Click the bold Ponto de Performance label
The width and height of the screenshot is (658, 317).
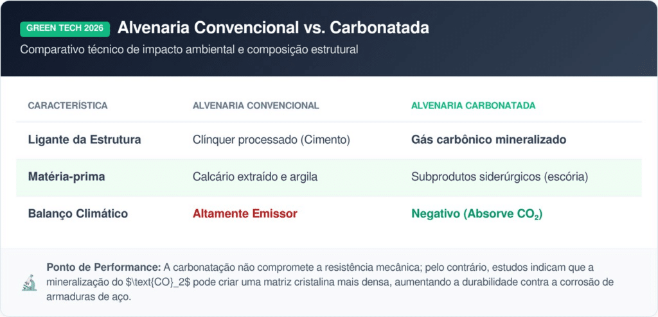94,267
